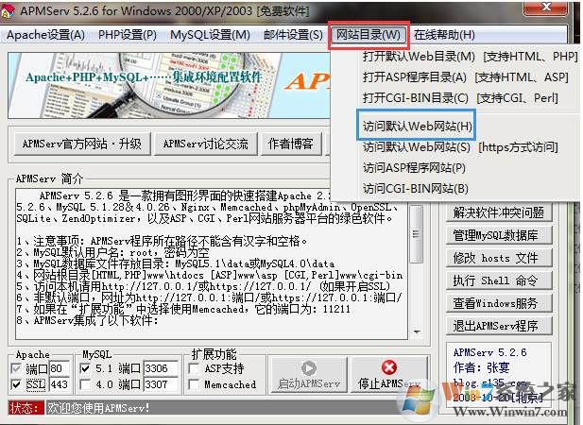The image size is (583, 425).
Task: Click the 作者: 张宴 text
Action: 481,367
